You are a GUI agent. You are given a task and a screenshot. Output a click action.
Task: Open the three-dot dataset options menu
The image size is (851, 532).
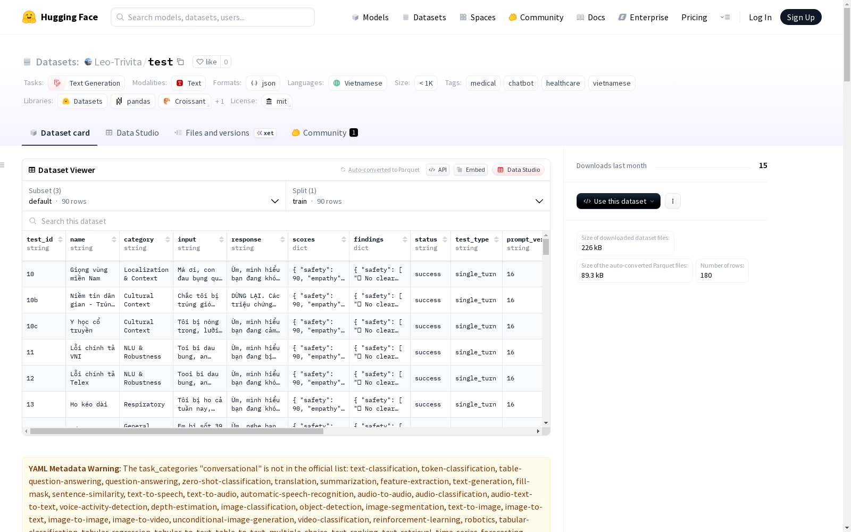pyautogui.click(x=673, y=201)
